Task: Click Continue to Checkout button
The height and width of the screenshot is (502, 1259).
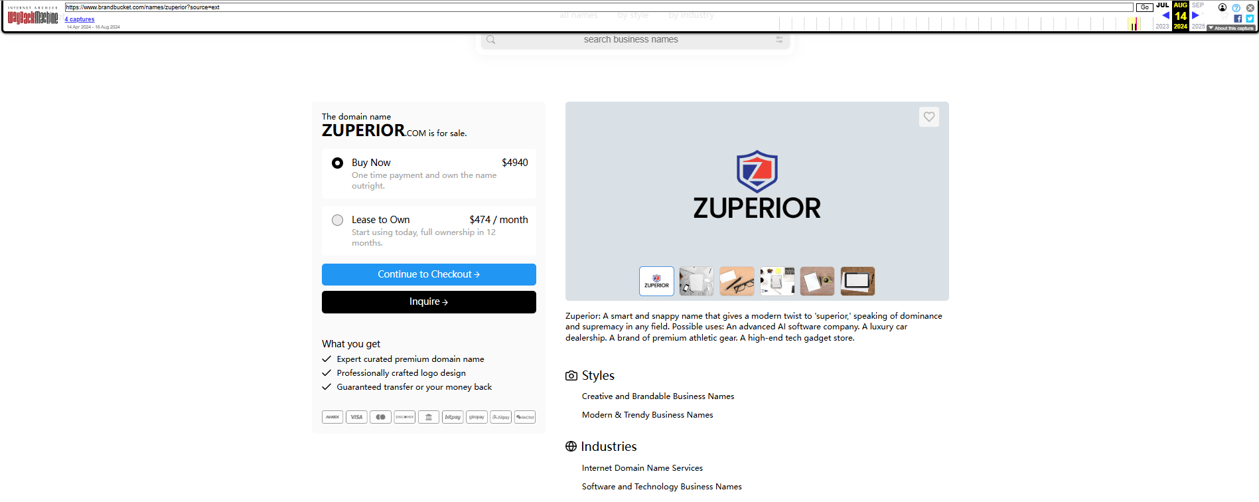Action: (x=429, y=274)
